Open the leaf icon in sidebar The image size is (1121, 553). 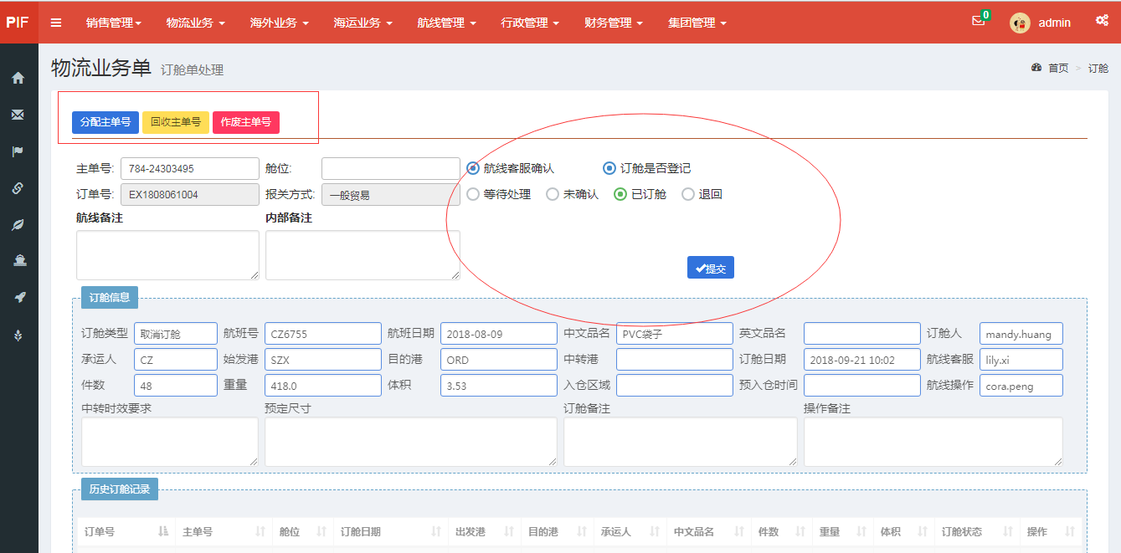click(18, 224)
